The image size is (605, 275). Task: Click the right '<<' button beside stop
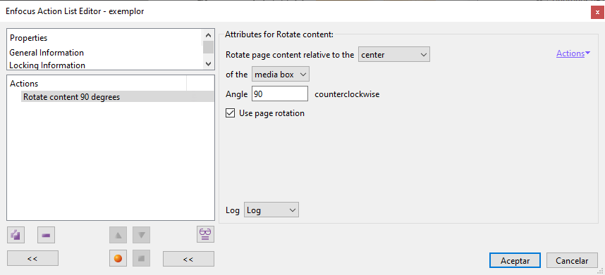(x=189, y=258)
